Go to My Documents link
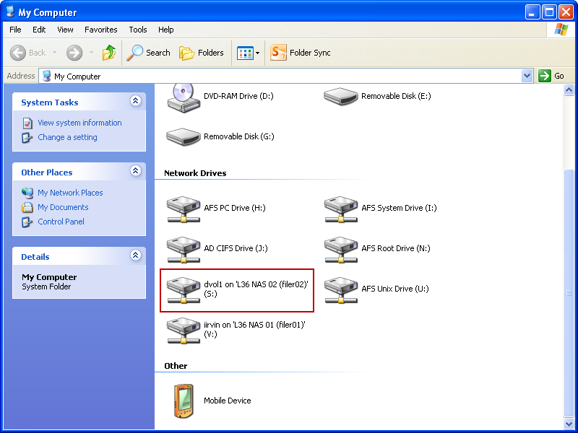 pos(63,207)
